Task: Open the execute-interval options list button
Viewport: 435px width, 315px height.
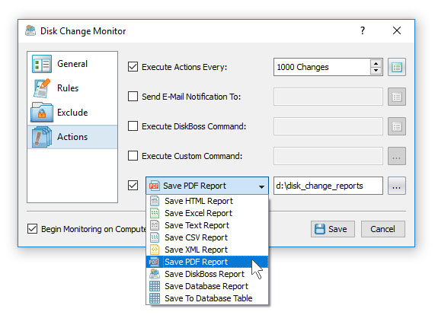Action: pyautogui.click(x=397, y=67)
